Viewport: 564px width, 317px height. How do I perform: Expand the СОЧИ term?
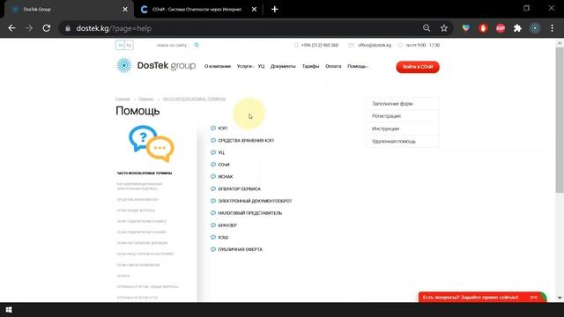pos(224,165)
